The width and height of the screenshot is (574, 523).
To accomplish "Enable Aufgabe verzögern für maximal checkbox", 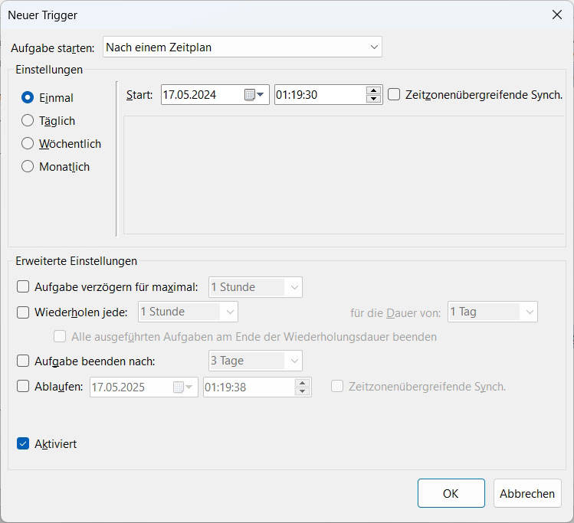I will click(x=24, y=287).
